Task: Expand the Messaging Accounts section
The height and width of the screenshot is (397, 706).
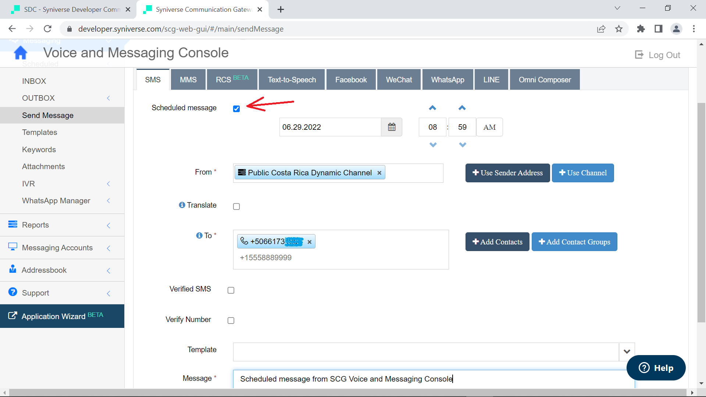Action: [108, 248]
